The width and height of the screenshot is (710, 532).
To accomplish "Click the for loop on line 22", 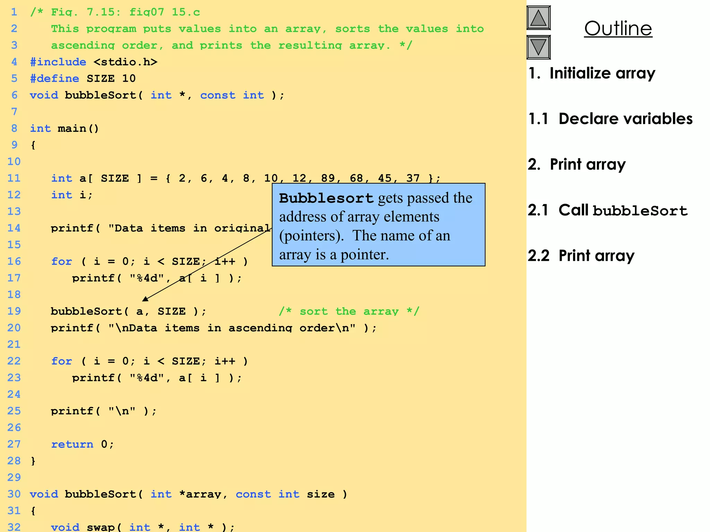I will (149, 361).
